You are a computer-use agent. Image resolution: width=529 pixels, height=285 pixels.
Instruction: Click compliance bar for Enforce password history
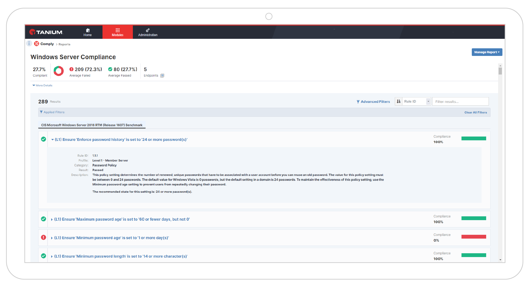tap(474, 138)
